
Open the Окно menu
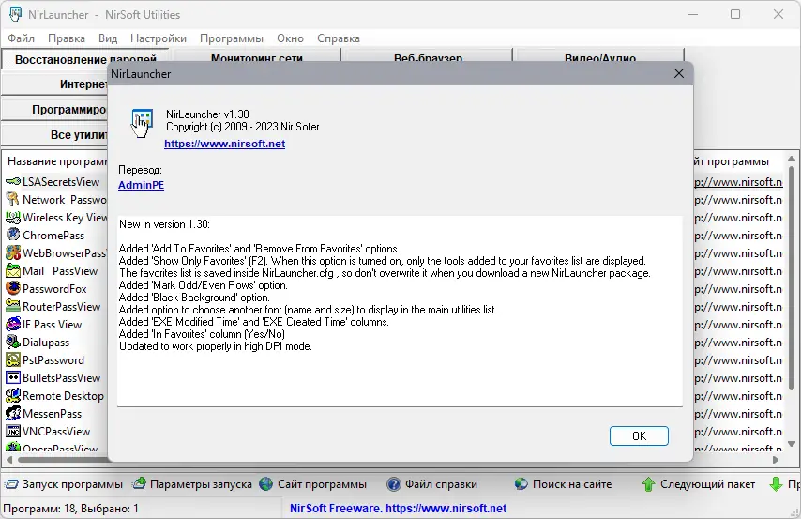tap(290, 38)
